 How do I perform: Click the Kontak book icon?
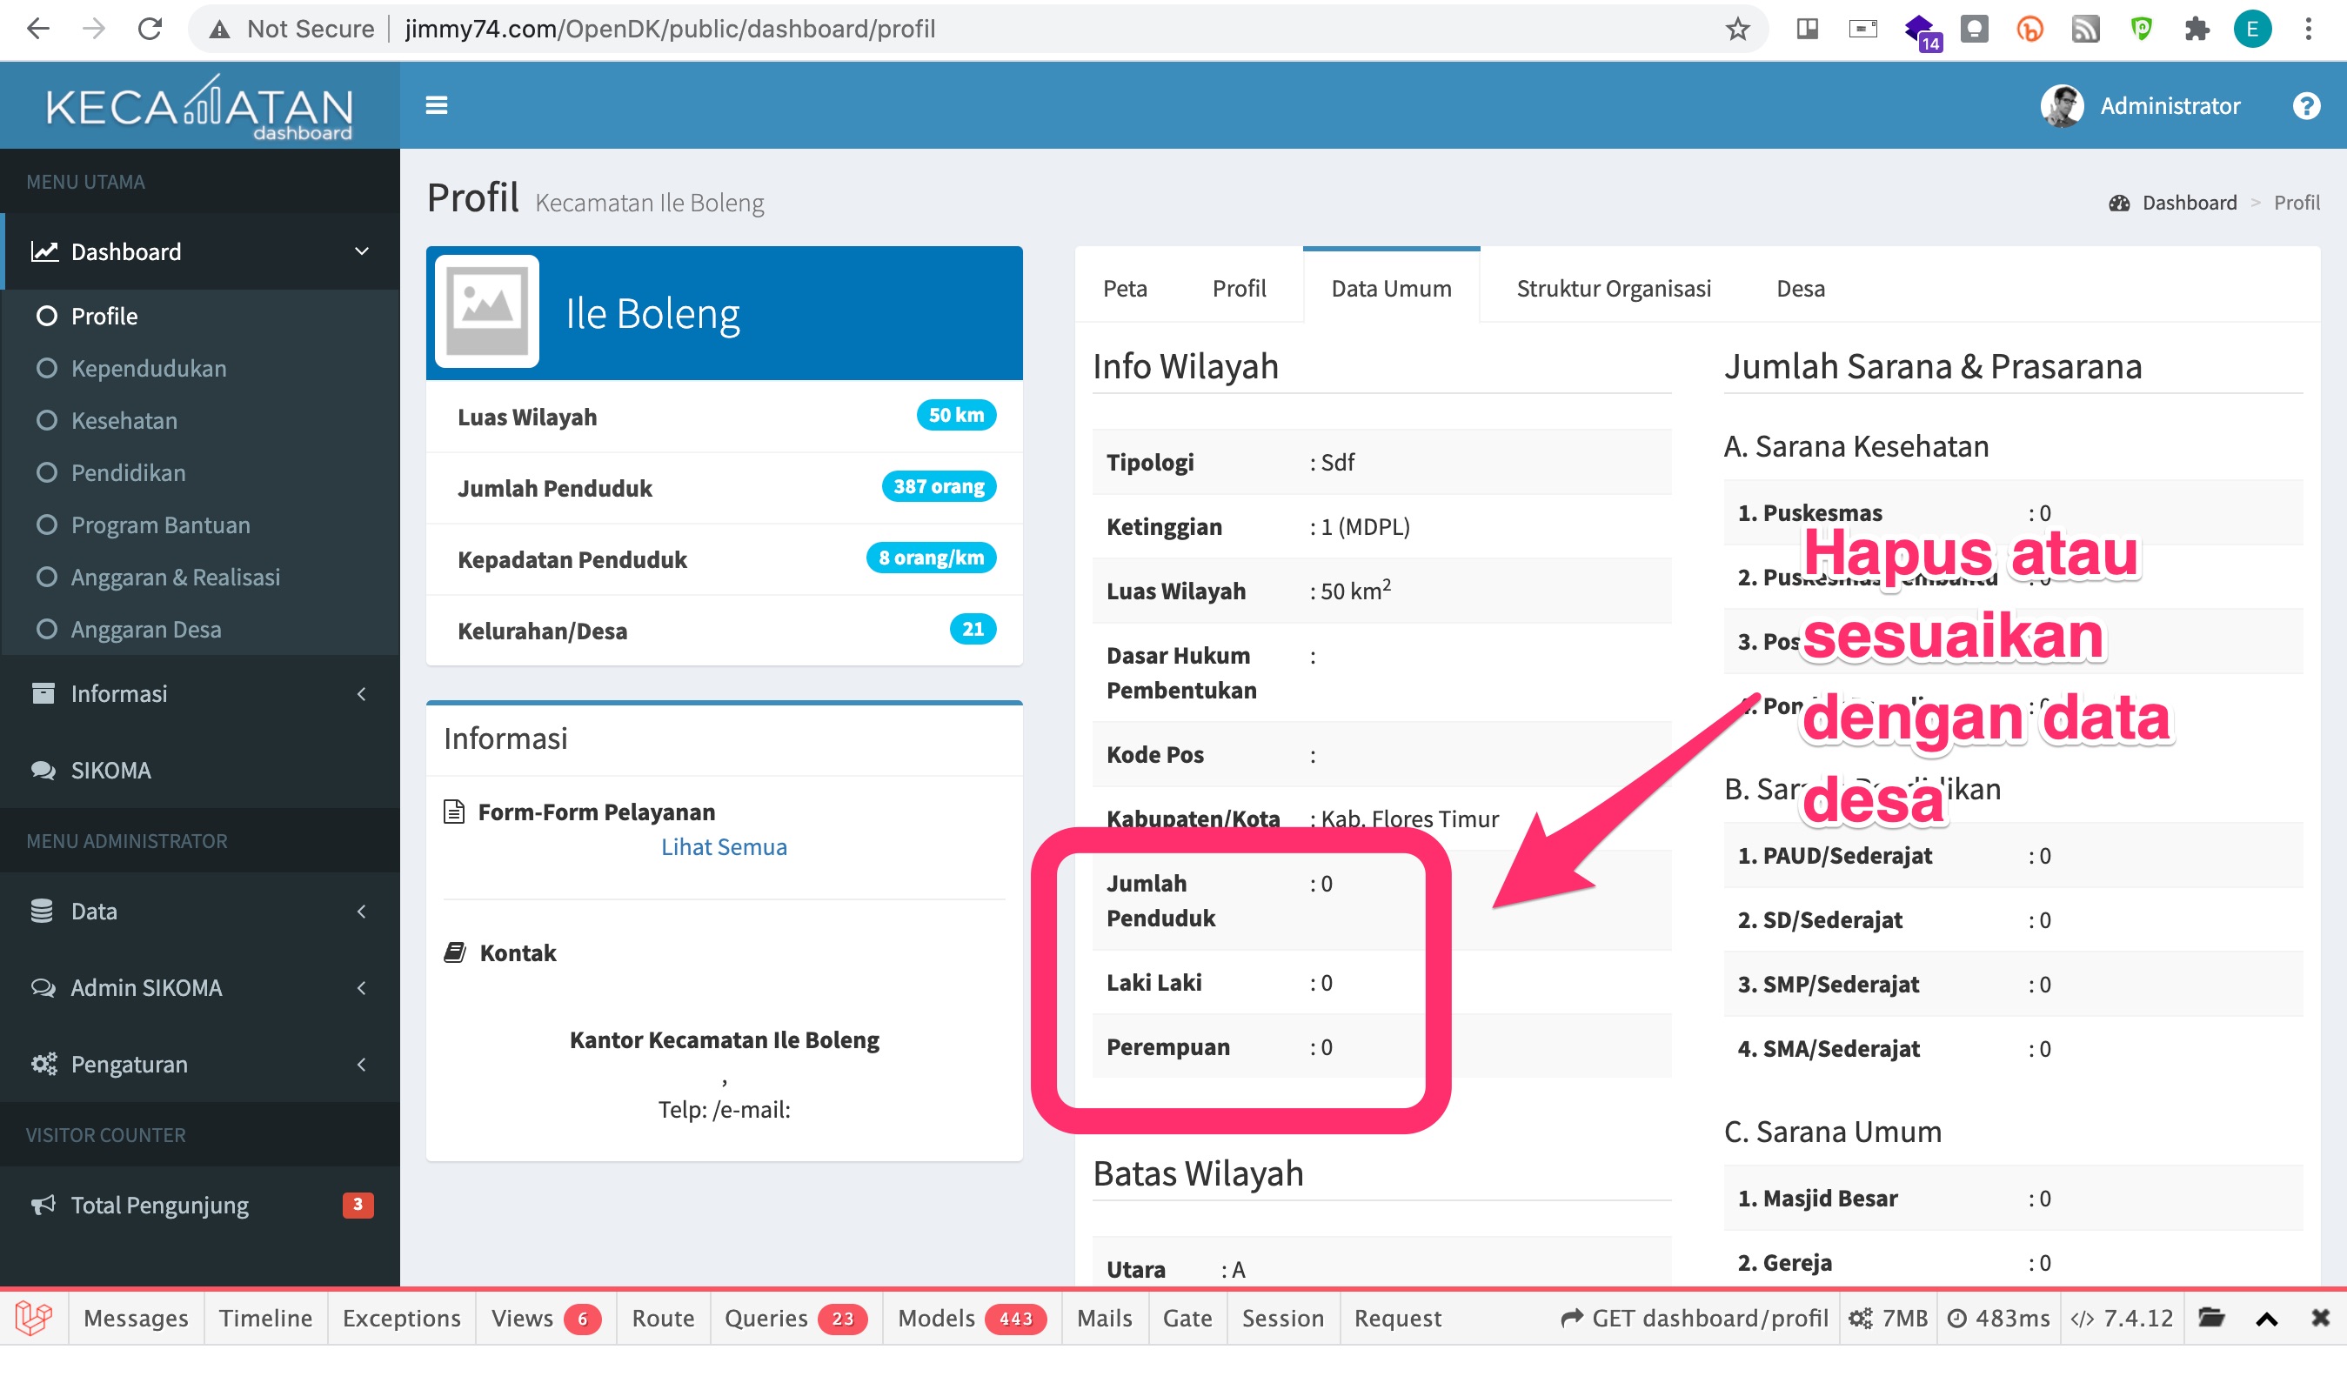click(455, 952)
